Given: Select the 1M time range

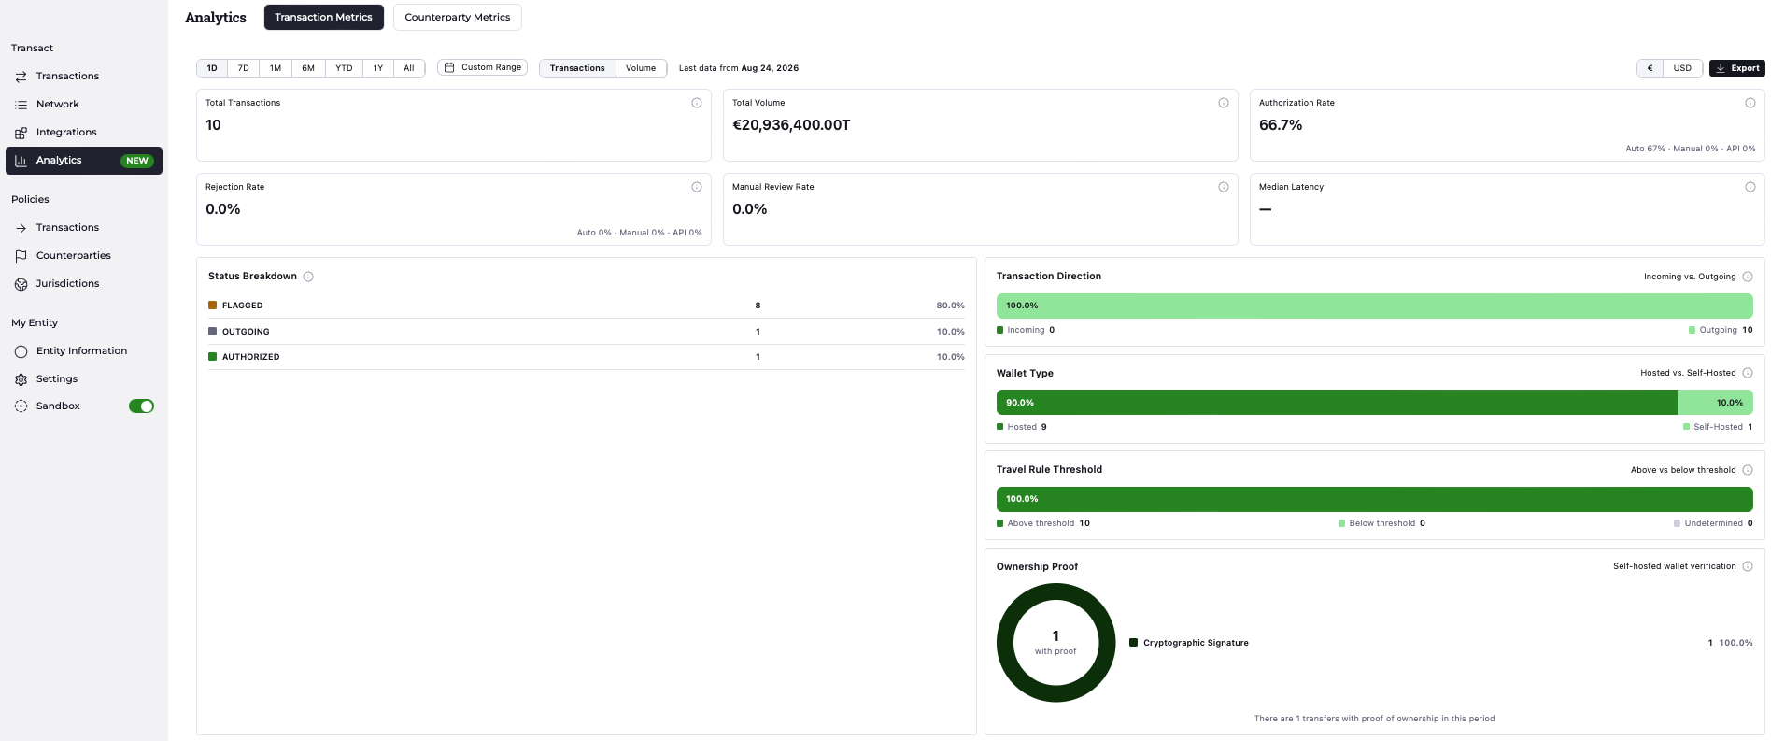Looking at the screenshot, I should (x=276, y=68).
